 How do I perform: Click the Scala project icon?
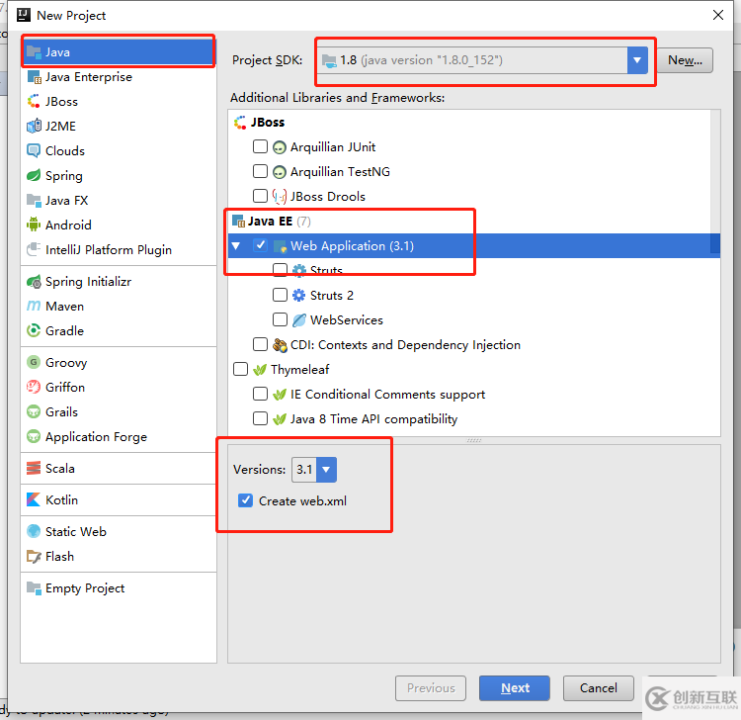pyautogui.click(x=34, y=468)
